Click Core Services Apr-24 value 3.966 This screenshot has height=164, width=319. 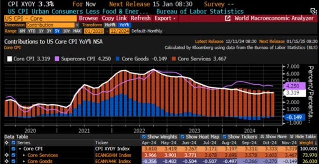tap(149, 155)
